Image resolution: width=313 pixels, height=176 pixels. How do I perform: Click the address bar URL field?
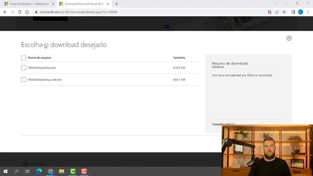[x=78, y=12]
